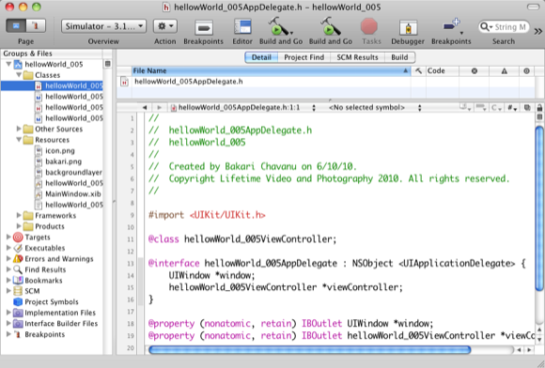Click the horizontal scrollbar in code editor
The image size is (545, 368).
pos(309,349)
